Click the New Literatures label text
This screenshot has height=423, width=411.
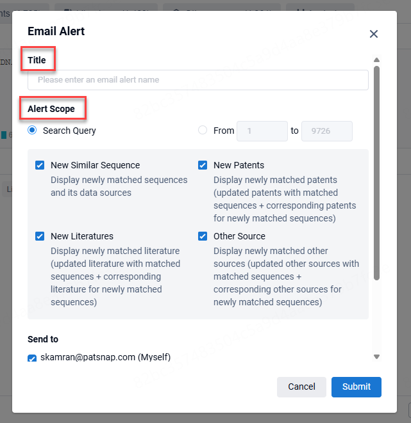pyautogui.click(x=82, y=236)
